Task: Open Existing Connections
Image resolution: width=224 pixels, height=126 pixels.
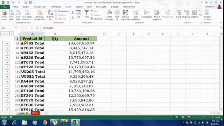Action: click(40, 15)
